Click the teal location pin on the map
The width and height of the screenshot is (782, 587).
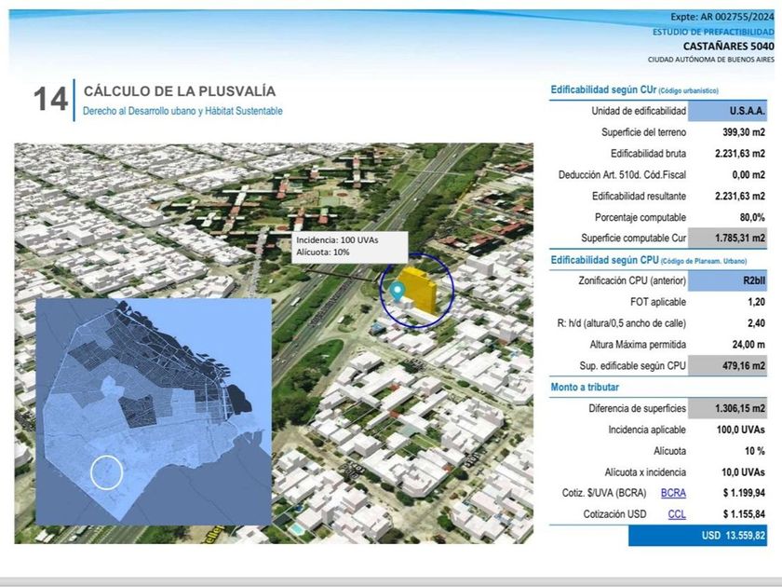(x=398, y=291)
